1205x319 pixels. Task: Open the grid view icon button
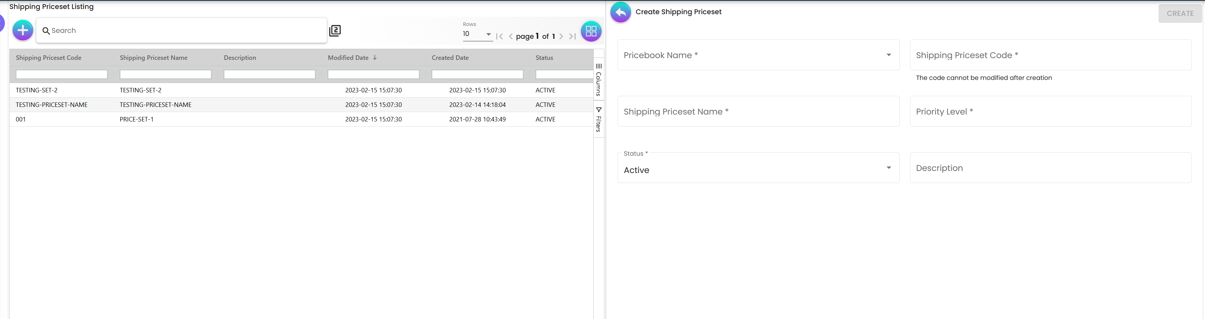pos(591,31)
